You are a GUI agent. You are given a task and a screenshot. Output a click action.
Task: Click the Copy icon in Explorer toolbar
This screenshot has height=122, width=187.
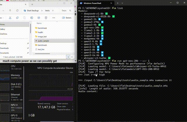17,18
